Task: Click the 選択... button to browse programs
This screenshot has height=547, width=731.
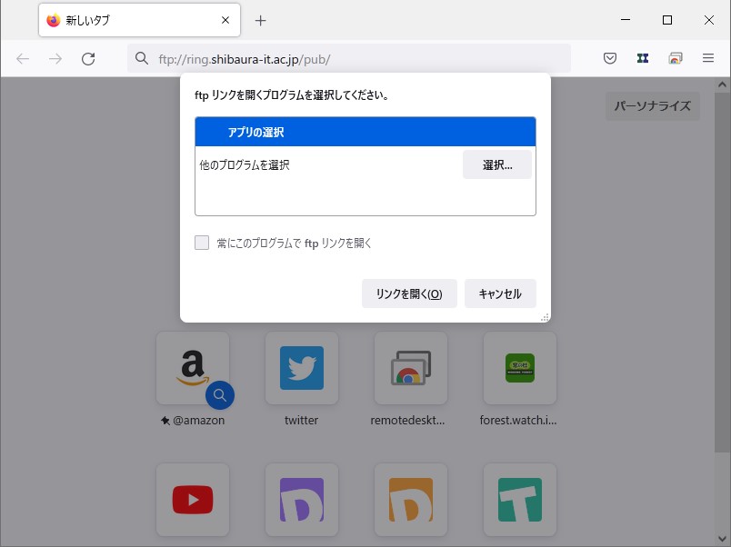Action: coord(496,164)
